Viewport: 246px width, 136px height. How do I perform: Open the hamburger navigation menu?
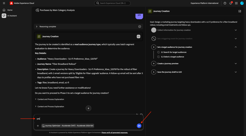(4, 3)
